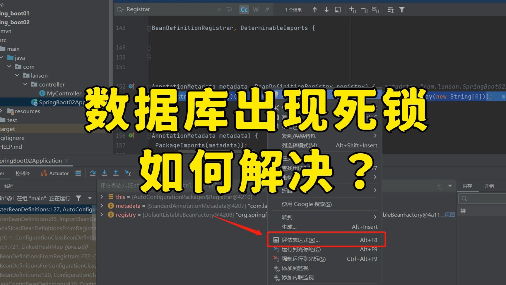
Task: Switch to the 开销 tab
Action: 489,186
